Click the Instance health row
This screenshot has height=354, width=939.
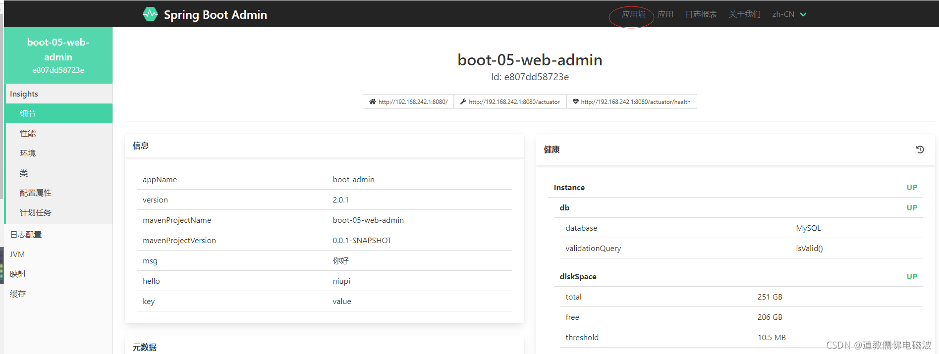tap(735, 187)
